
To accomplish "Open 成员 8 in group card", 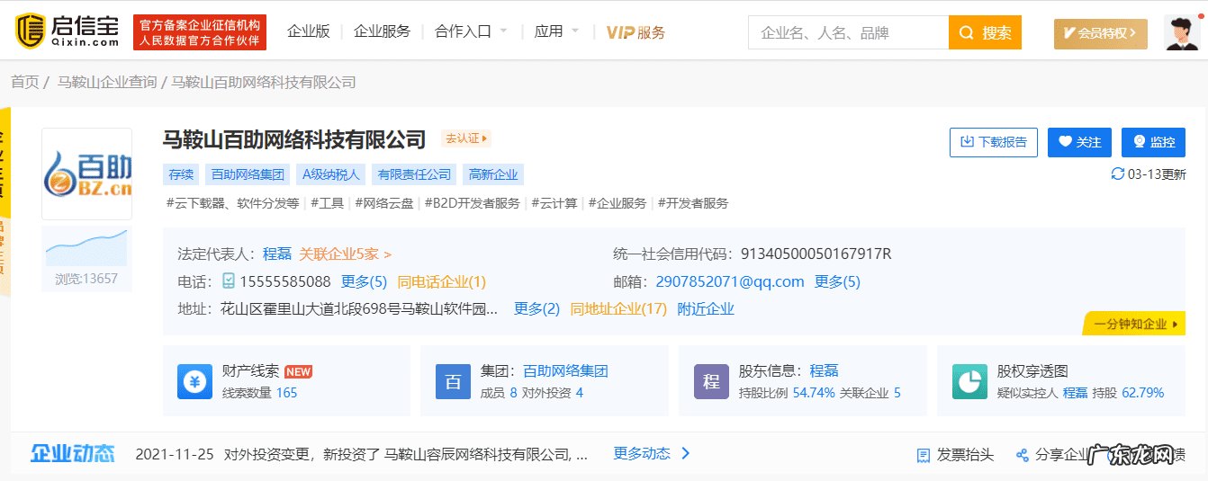I will pos(499,393).
